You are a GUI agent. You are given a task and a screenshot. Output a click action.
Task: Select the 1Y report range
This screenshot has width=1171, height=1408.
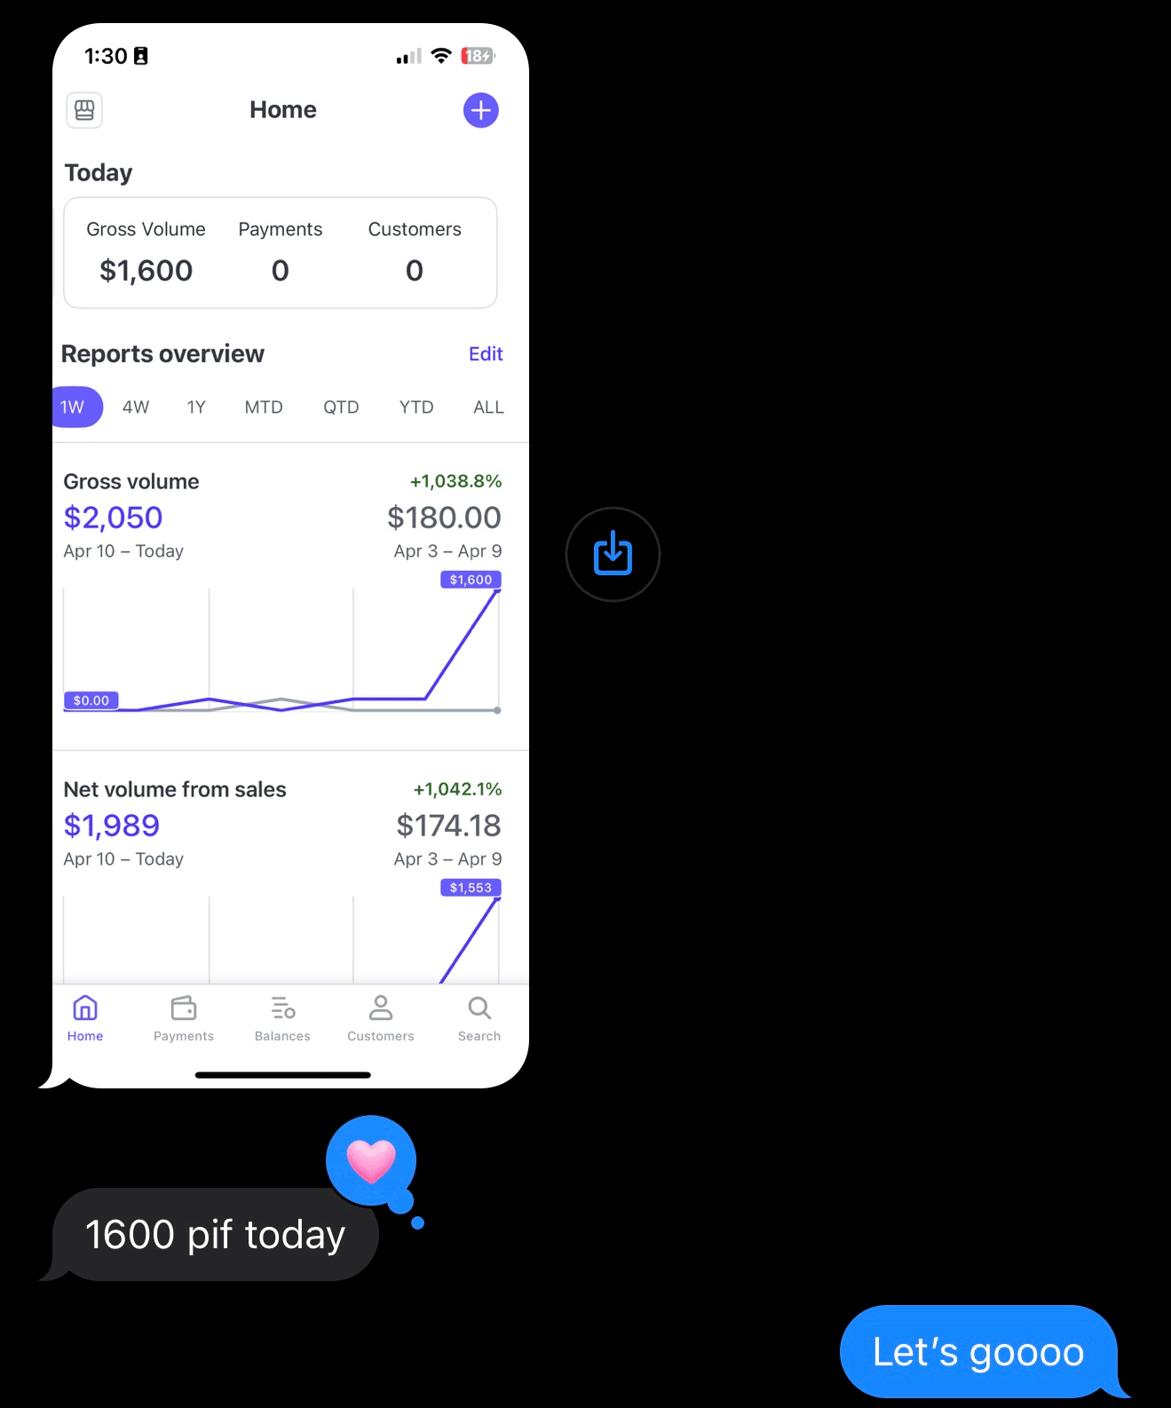(196, 407)
